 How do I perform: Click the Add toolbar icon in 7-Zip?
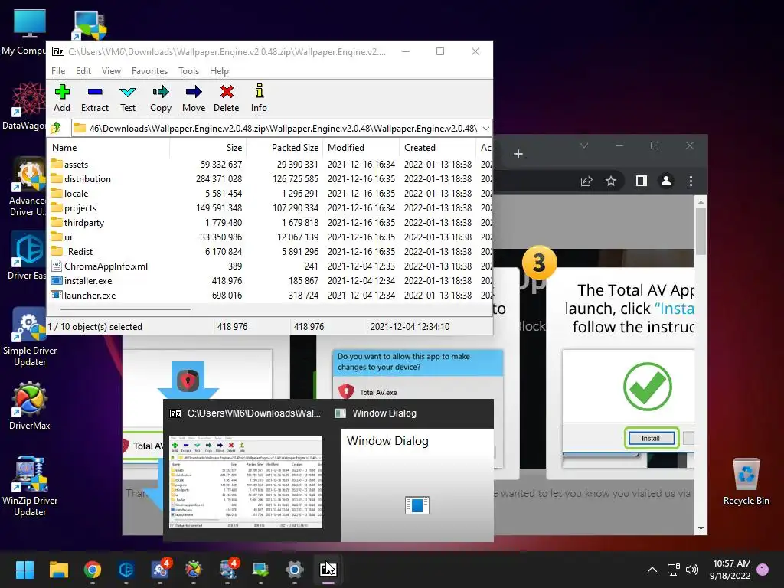(x=62, y=98)
